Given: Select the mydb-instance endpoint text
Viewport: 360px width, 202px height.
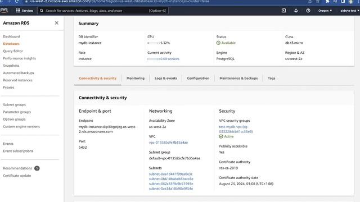Looking at the screenshot, I should pyautogui.click(x=107, y=129).
